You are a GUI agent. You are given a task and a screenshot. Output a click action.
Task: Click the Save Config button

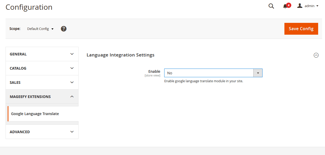(301, 29)
